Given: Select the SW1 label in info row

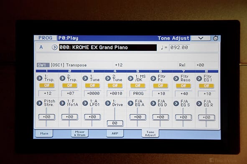Looking at the screenshot, I should pos(43,65).
